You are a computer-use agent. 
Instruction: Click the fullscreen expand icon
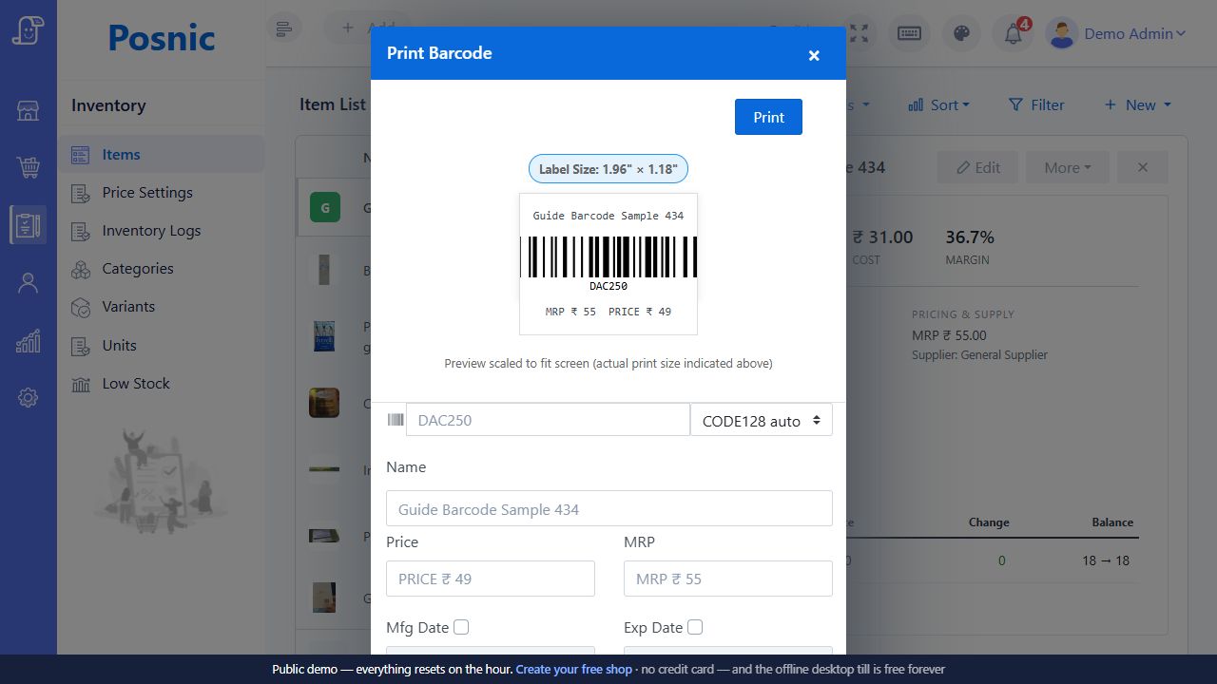point(859,33)
